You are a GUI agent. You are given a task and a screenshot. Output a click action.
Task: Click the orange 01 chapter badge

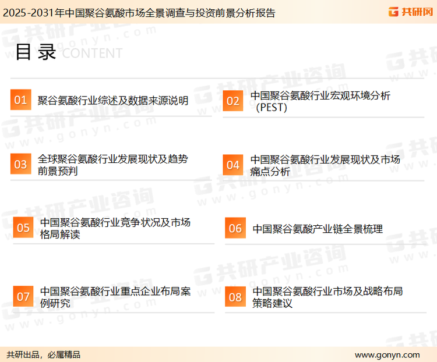20,100
